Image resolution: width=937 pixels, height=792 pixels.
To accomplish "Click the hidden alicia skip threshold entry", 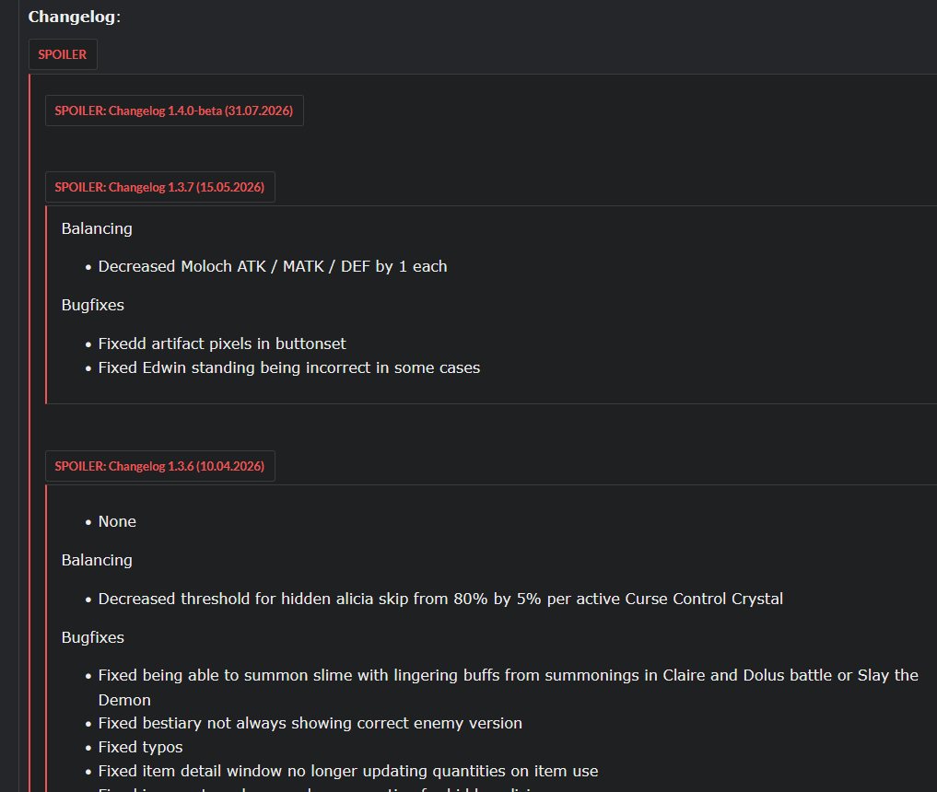I will tap(440, 600).
